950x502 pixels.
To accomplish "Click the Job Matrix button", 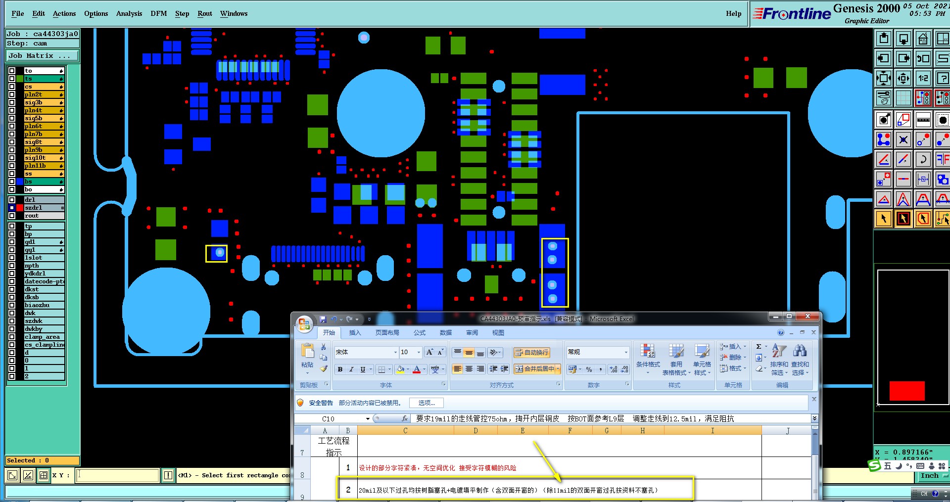I will tap(43, 56).
